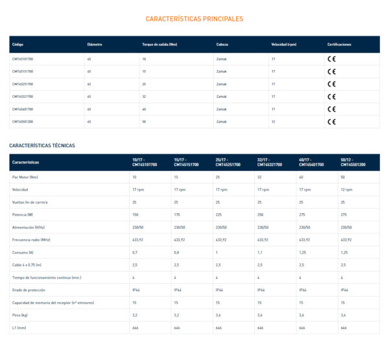389x363 pixels.
Task: Click the Certificaciones column header
Action: pyautogui.click(x=339, y=45)
